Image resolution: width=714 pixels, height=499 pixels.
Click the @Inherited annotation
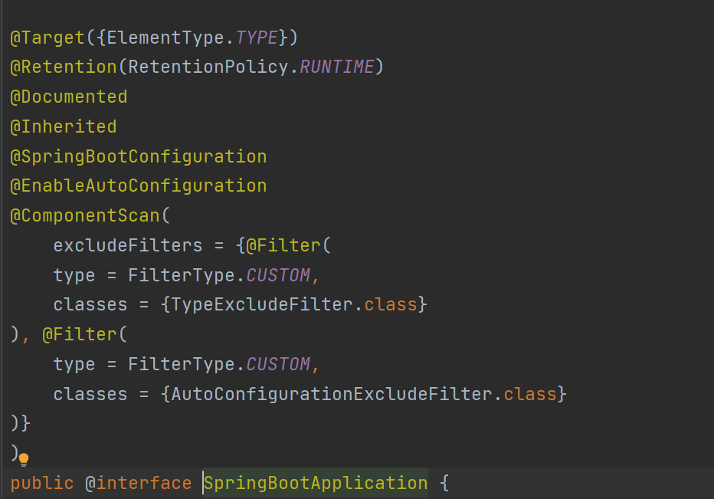[64, 126]
